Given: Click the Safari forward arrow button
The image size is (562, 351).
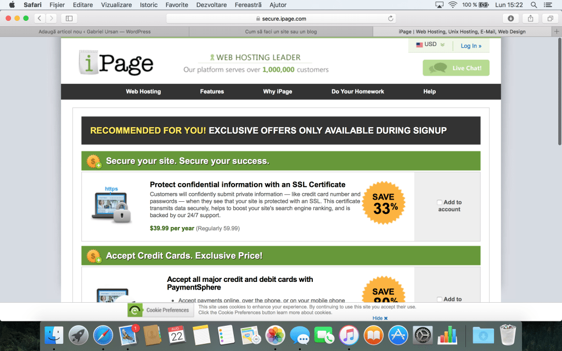Looking at the screenshot, I should click(51, 18).
